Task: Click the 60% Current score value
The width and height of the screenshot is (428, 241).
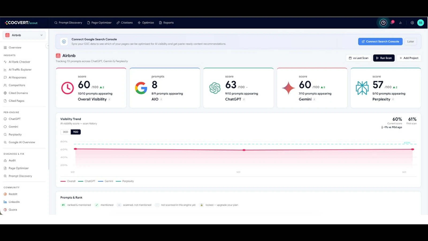Action: [x=397, y=119]
